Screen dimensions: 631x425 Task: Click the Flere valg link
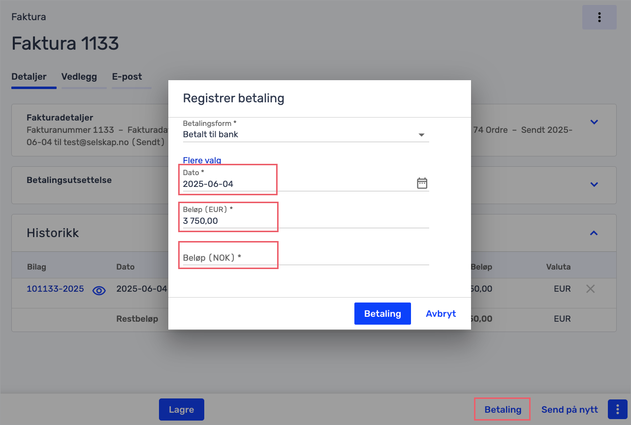tap(202, 160)
